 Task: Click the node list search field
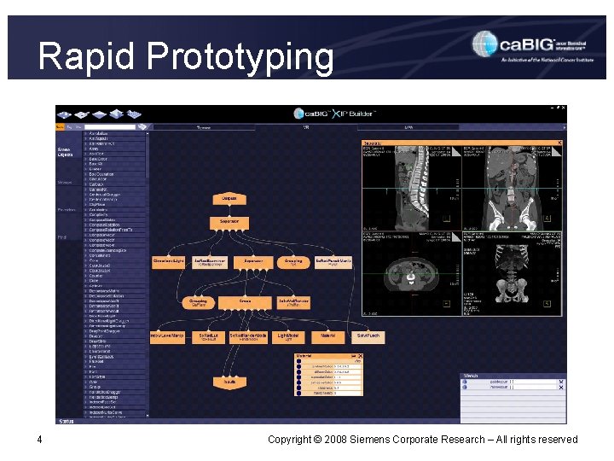point(110,127)
